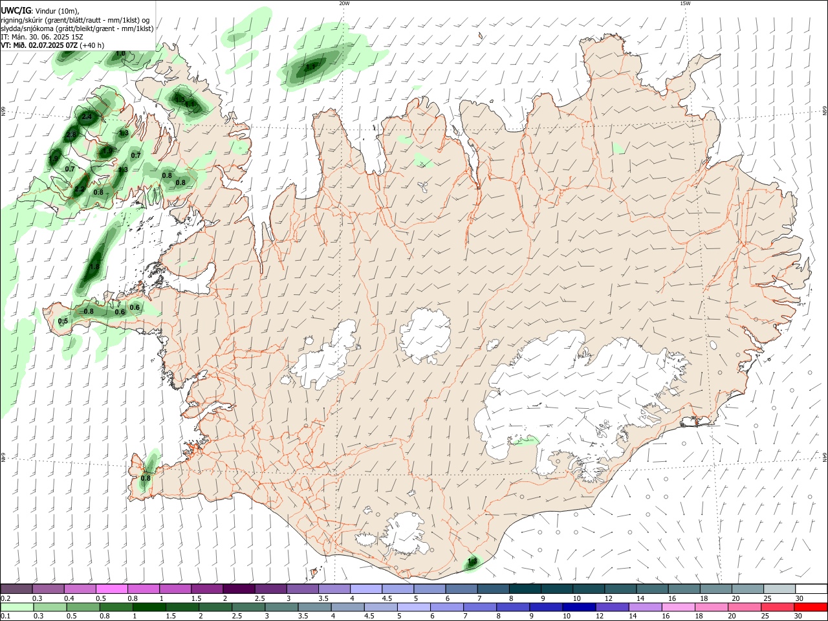
Task: Click the '0.1' label under green-toned scale
Action: 5,616
